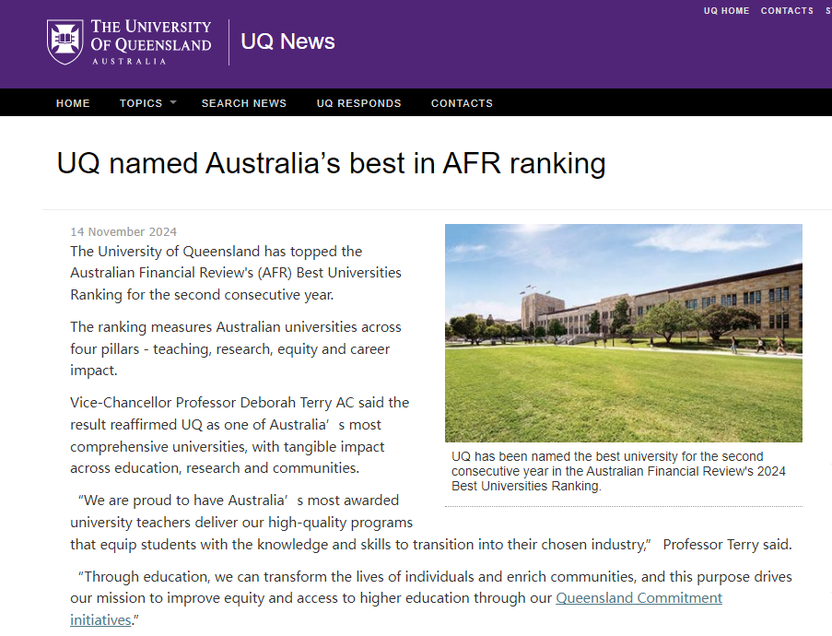Open the UQ News site title

287,41
